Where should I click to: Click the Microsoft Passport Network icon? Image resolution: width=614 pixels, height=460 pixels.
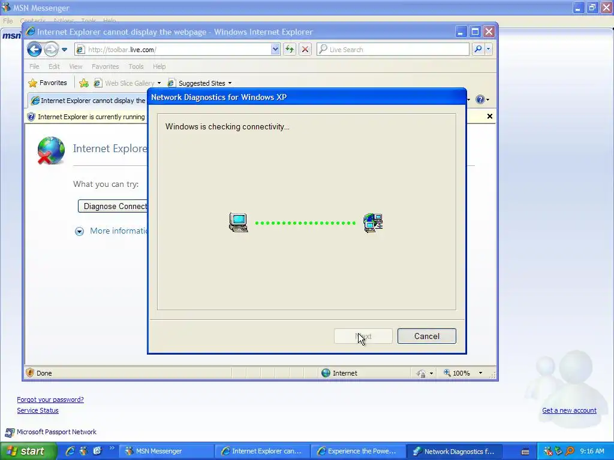[x=10, y=432]
